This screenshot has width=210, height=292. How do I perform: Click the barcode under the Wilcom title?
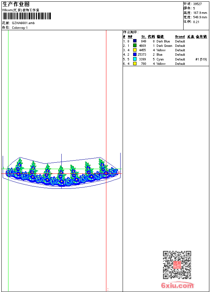(26, 16)
